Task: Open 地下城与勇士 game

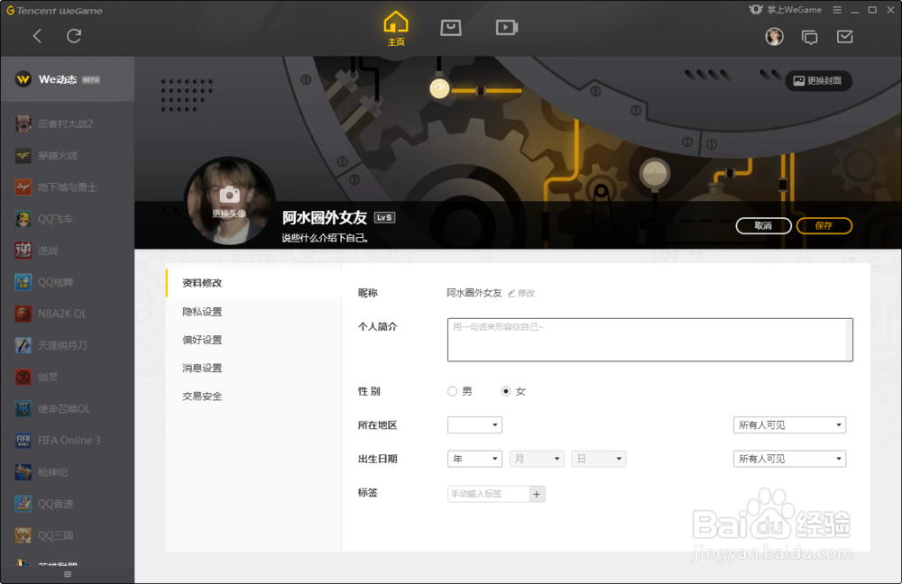Action: (68, 187)
